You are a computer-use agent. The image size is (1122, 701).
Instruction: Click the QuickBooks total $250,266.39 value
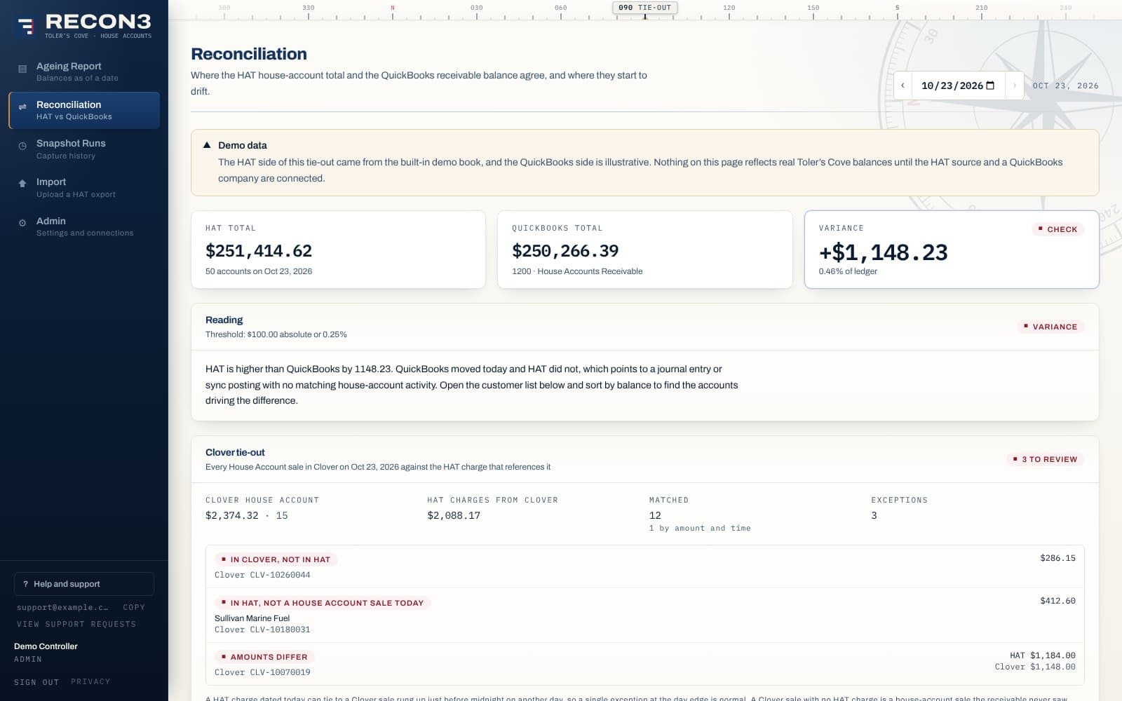[565, 251]
